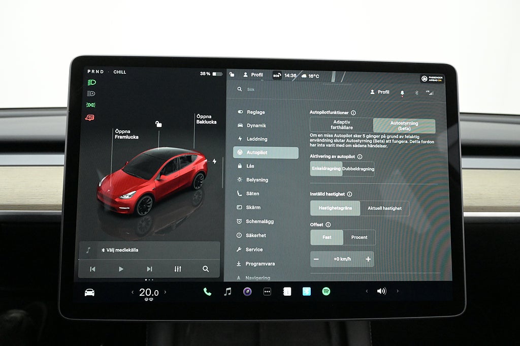
Task: Open the Profil dropdown in top bar
Action: tap(253, 75)
